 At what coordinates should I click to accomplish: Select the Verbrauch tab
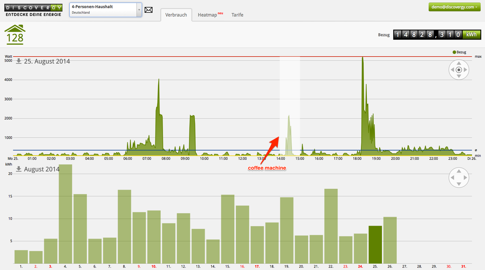click(176, 15)
